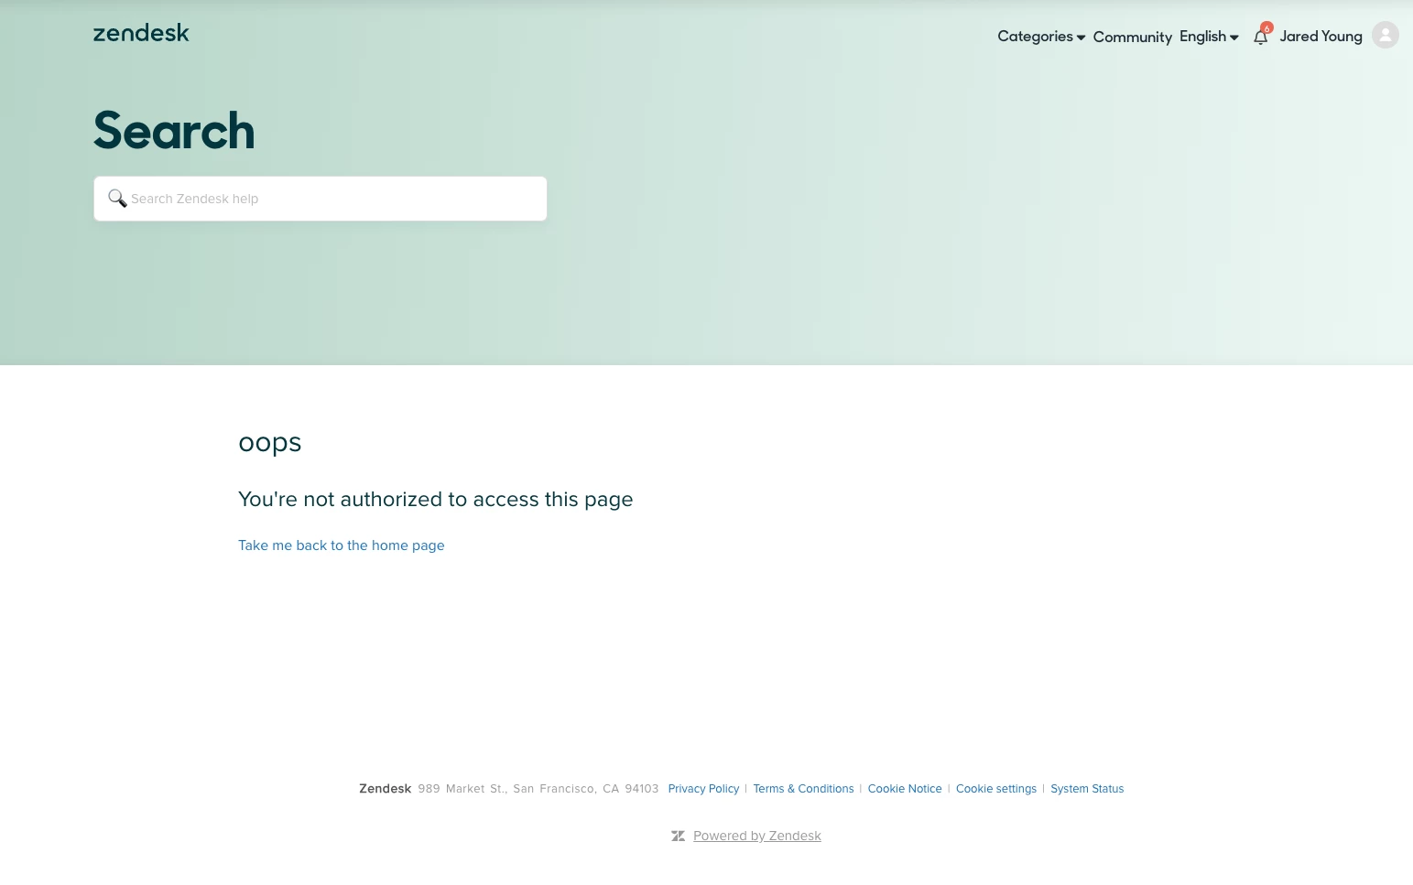Go to the Community page

(x=1132, y=37)
